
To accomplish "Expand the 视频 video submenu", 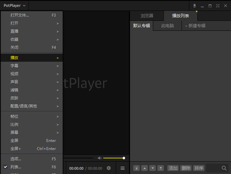I will 32,74.
